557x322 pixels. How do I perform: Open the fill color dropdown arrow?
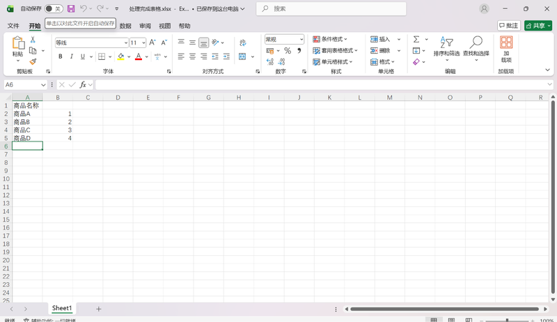click(x=129, y=56)
